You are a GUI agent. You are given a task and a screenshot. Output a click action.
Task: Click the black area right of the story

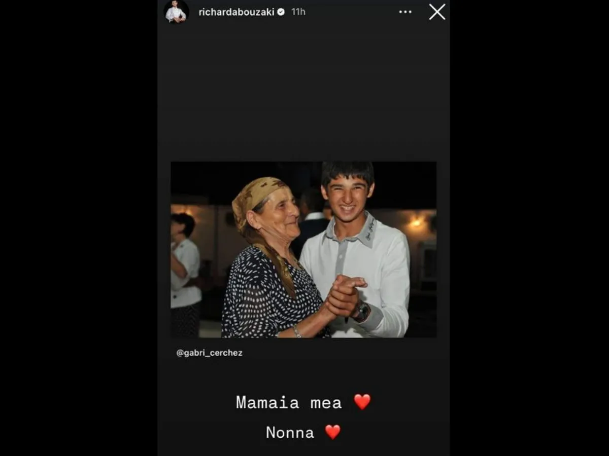[529, 228]
